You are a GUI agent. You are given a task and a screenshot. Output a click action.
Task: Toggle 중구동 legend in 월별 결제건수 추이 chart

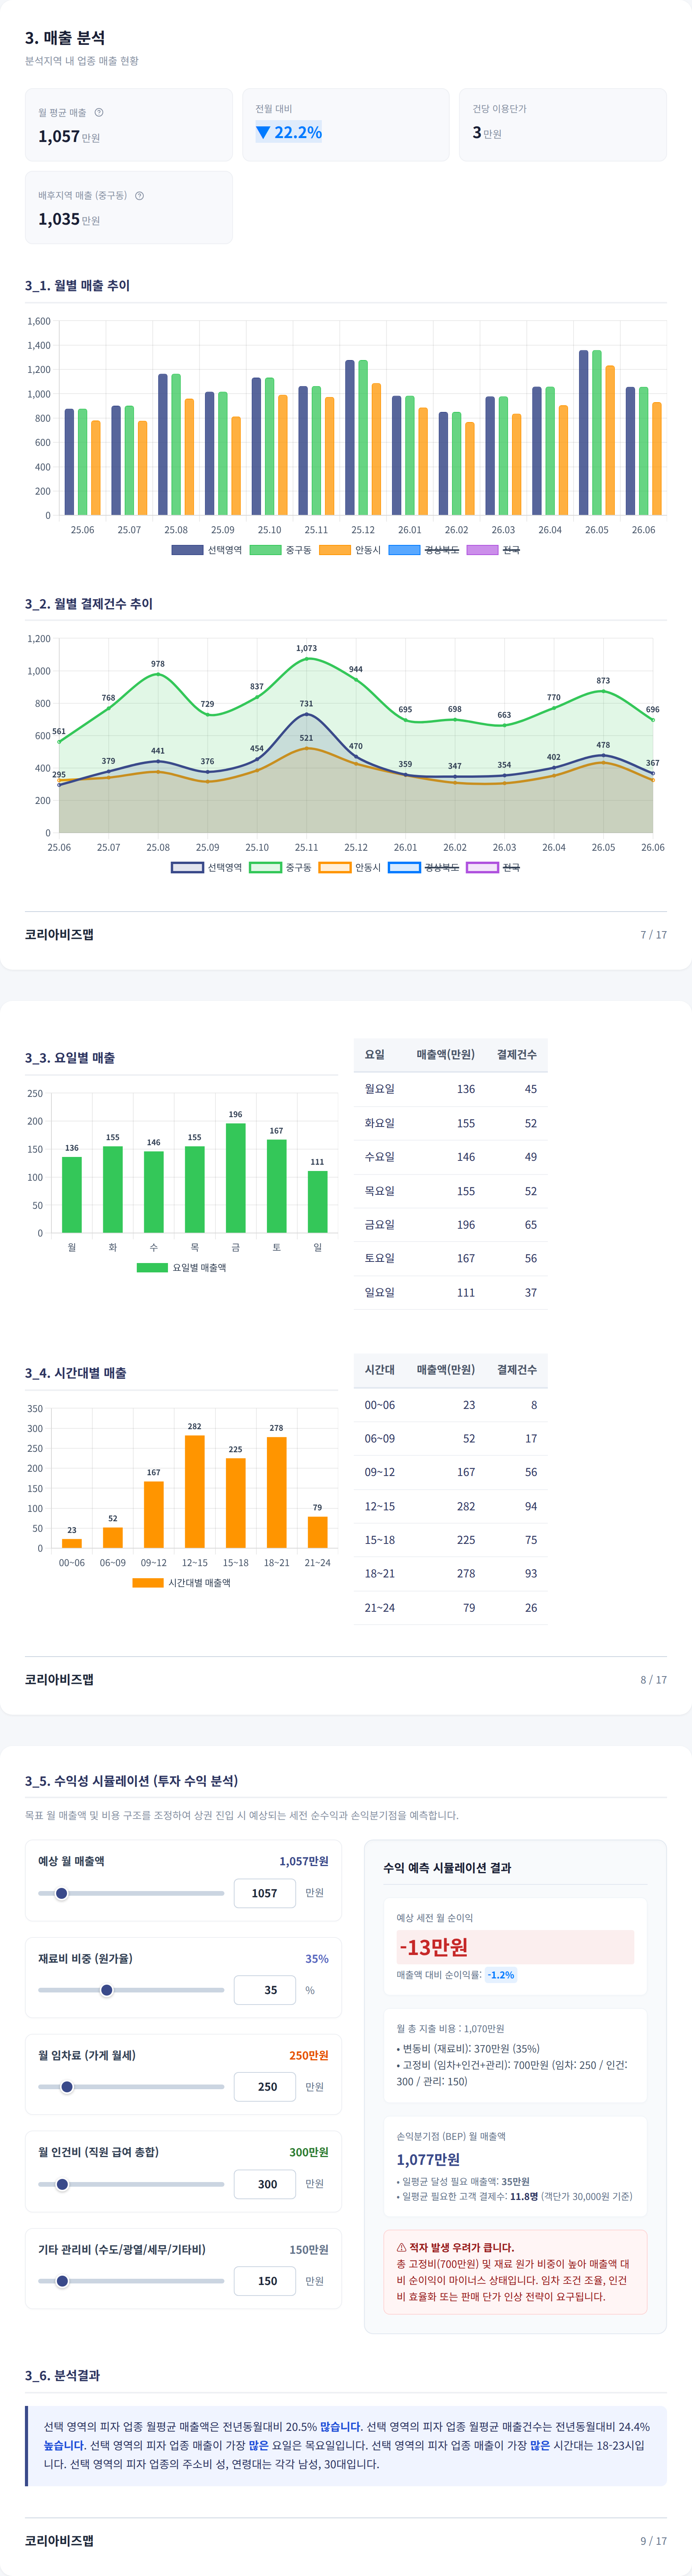coord(281,867)
